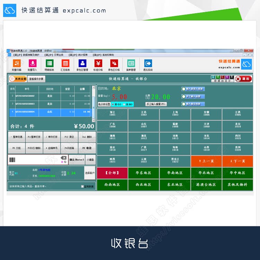
Task: Filter by 其他及物料 category
Action: 237,185
